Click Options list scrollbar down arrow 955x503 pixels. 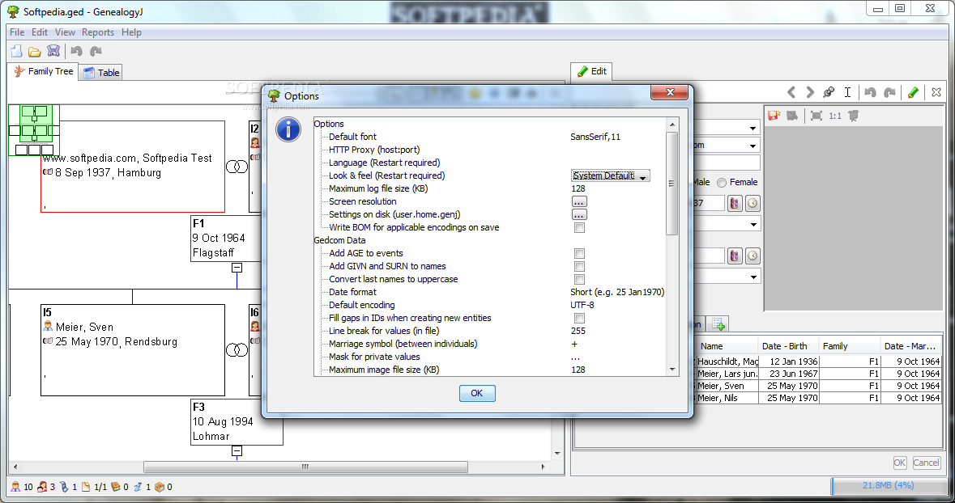(672, 370)
